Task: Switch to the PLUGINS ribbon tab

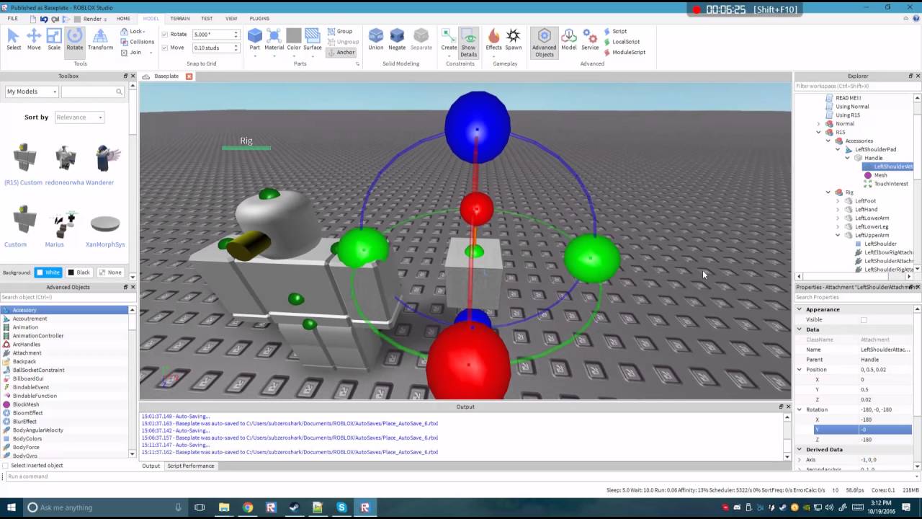Action: pos(259,19)
